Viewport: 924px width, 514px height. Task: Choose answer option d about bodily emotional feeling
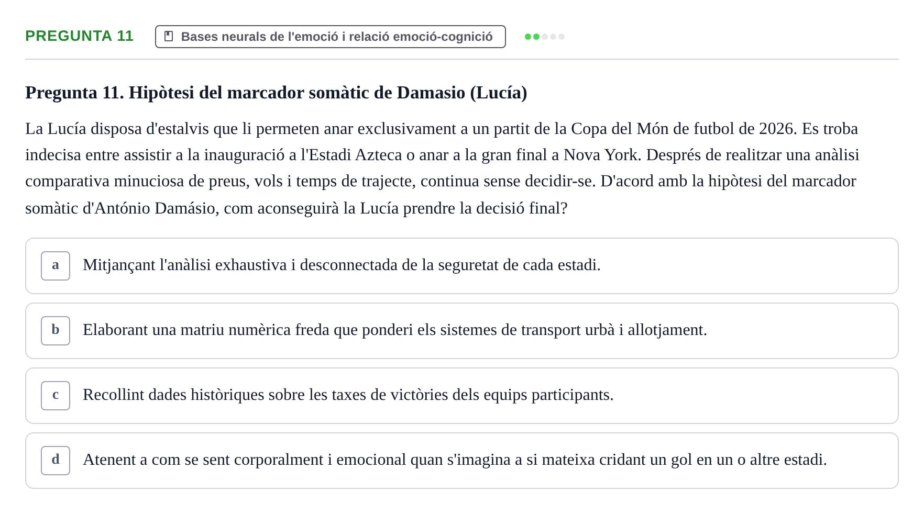(461, 461)
